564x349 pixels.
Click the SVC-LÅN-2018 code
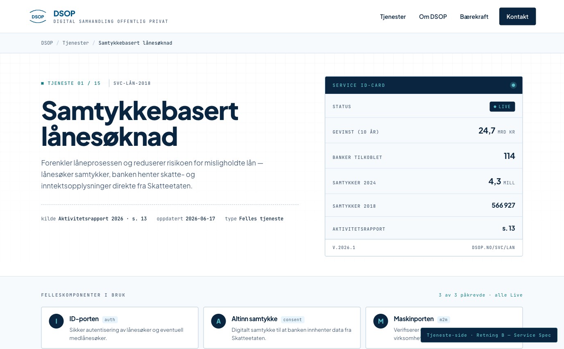(132, 83)
